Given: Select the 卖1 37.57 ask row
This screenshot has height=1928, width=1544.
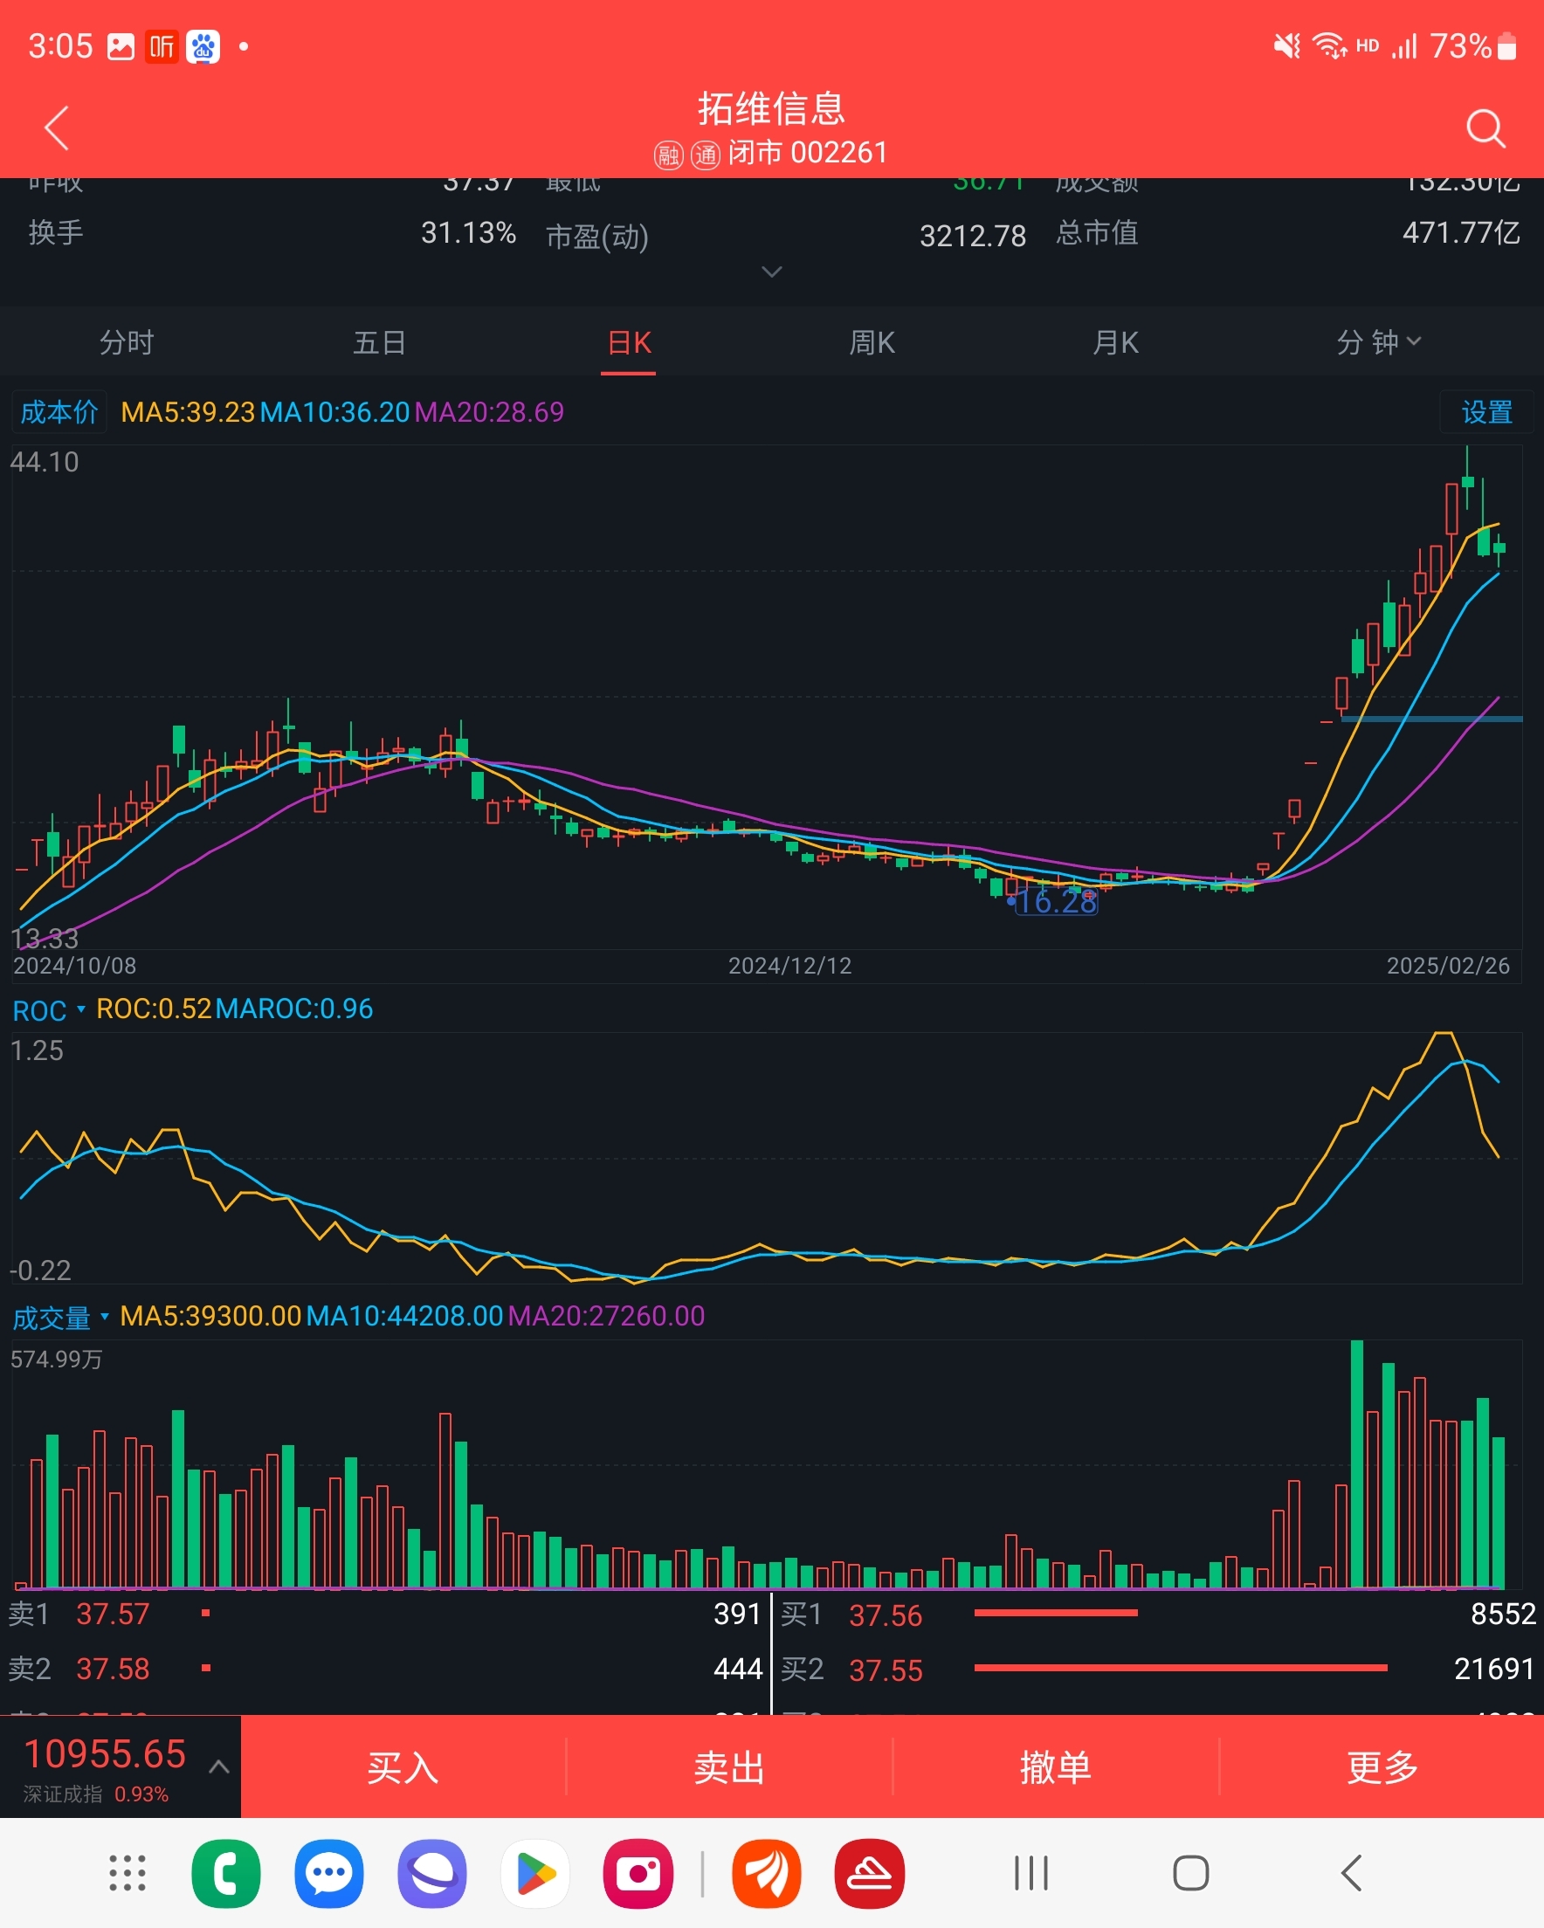Looking at the screenshot, I should [384, 1614].
